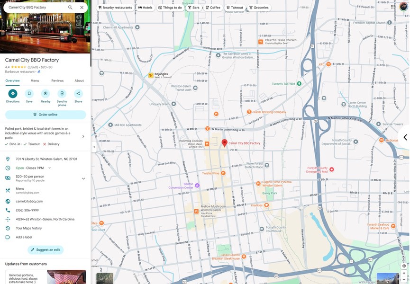This screenshot has height=284, width=410.
Task: Select the Church's Texas Chicken marker
Action: 260,42
